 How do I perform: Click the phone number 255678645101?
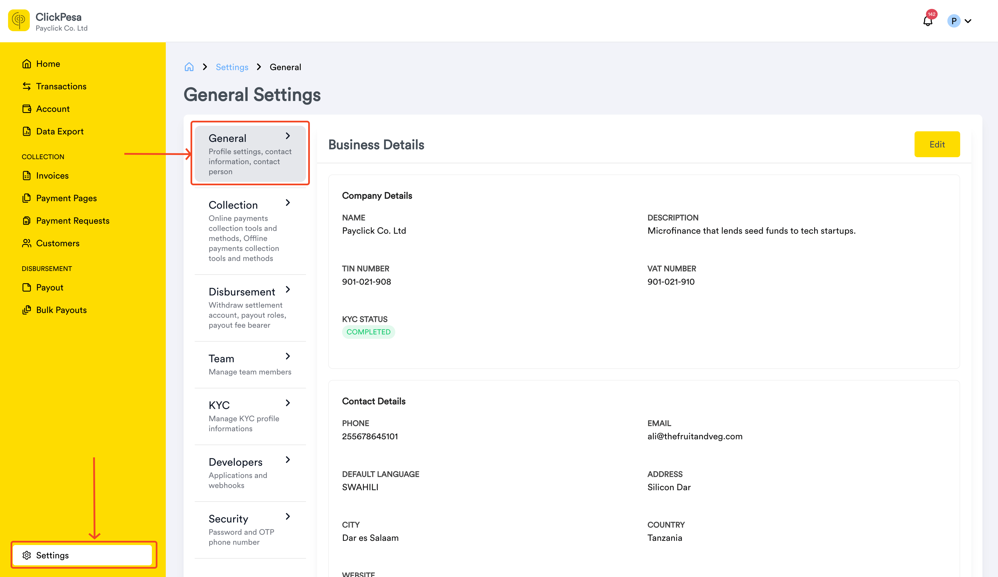[x=370, y=437]
